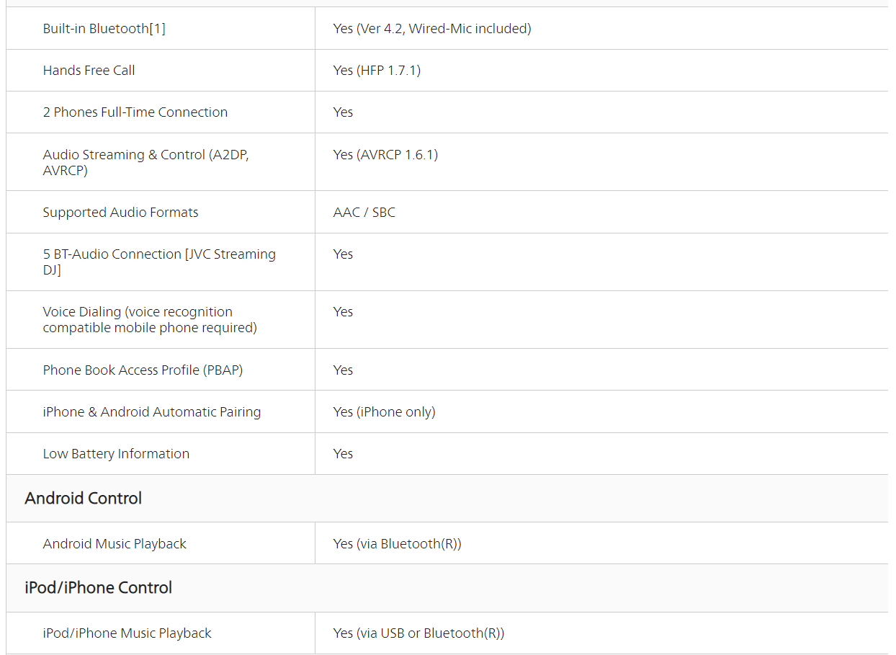Viewport: 896px width, 655px height.
Task: Select the "AAC / SBC" value text
Action: [x=364, y=213]
